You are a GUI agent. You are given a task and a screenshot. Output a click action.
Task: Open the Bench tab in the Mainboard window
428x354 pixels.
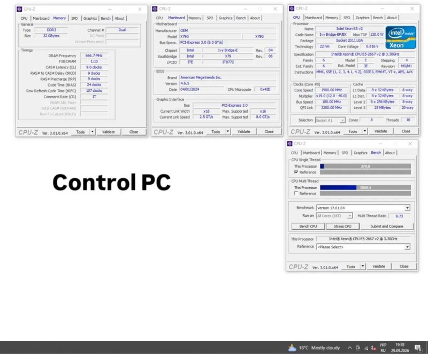coord(241,18)
